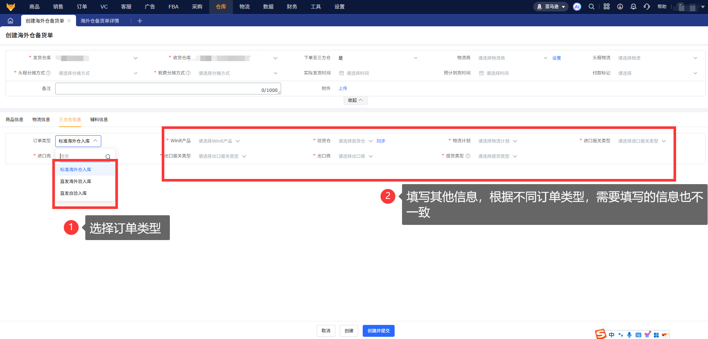
Task: Open the 出口报关类型 dropdown
Action: point(222,156)
